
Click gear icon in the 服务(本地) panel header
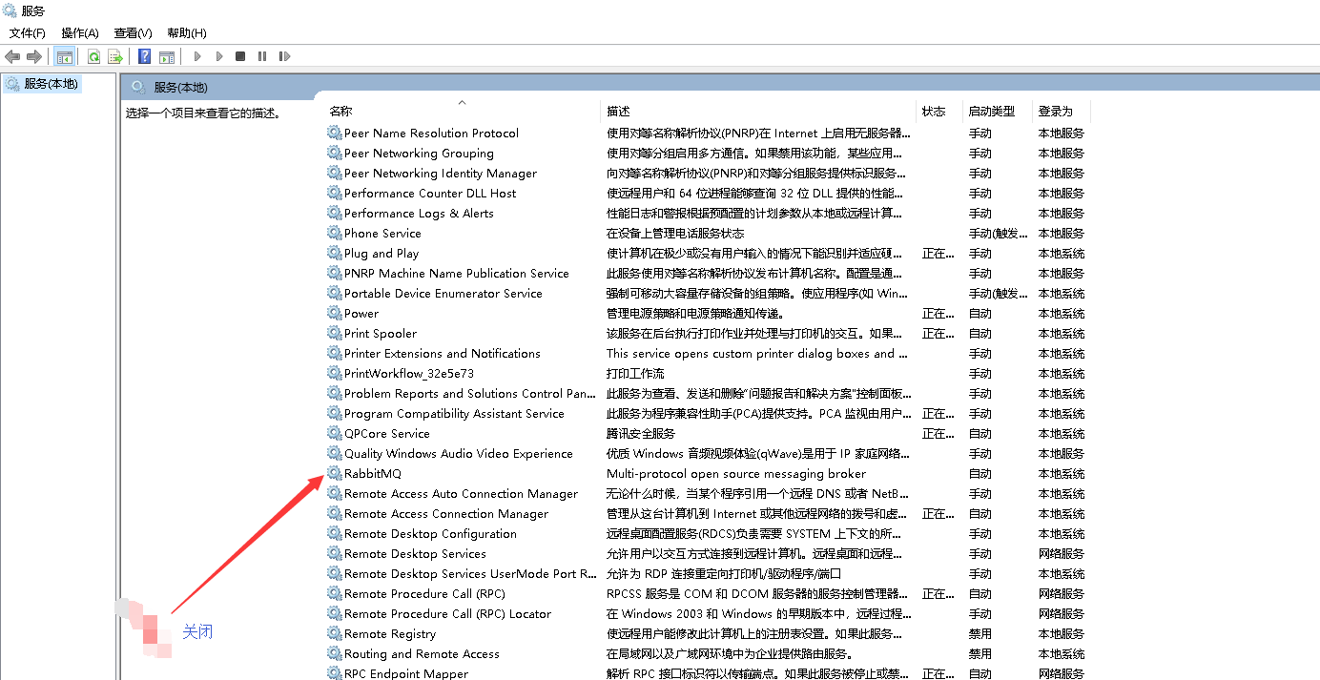click(138, 87)
